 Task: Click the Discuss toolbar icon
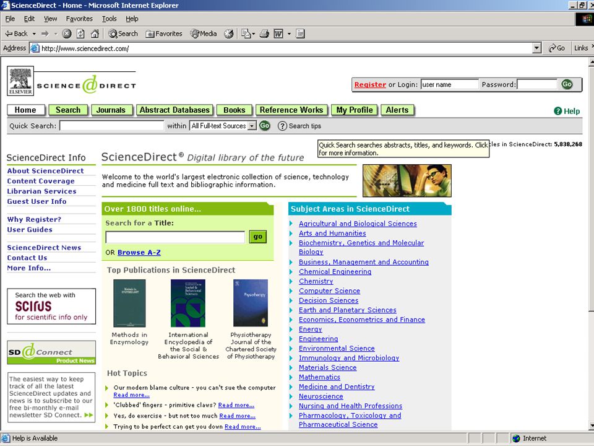[x=301, y=33]
